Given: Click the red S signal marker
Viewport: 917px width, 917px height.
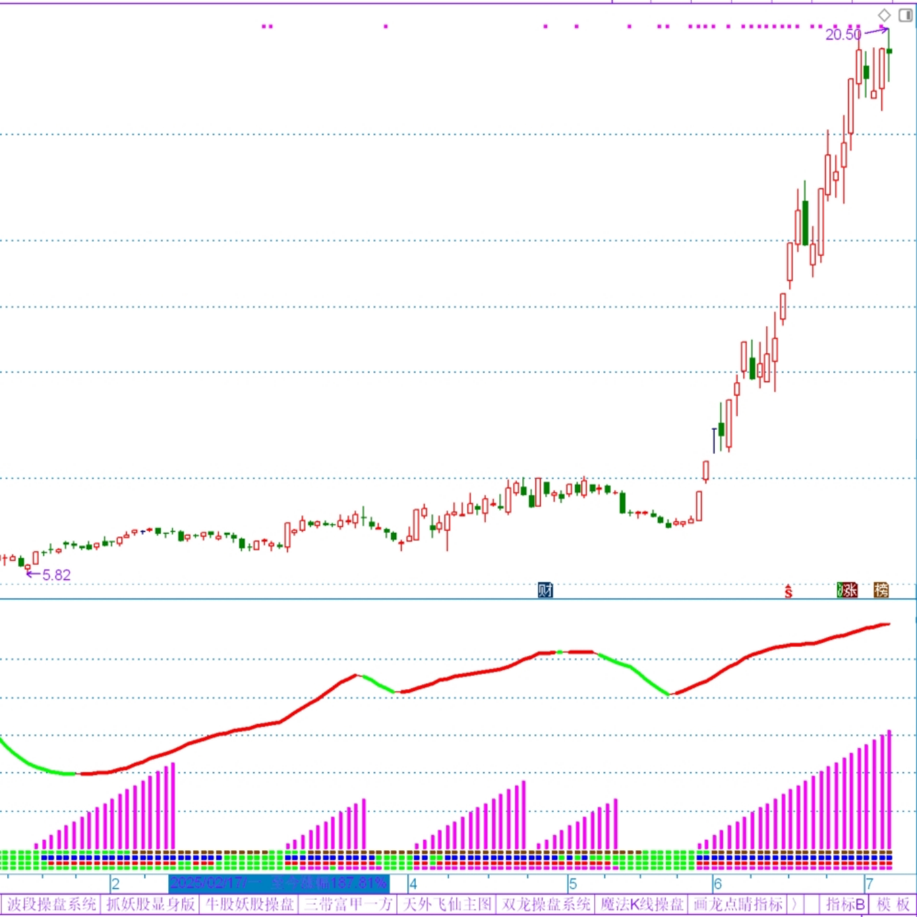Looking at the screenshot, I should 788,592.
